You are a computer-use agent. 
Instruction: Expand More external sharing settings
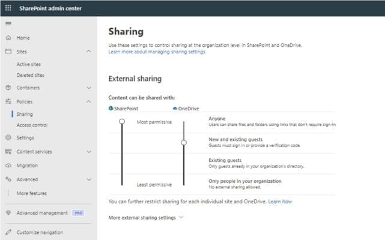click(146, 218)
